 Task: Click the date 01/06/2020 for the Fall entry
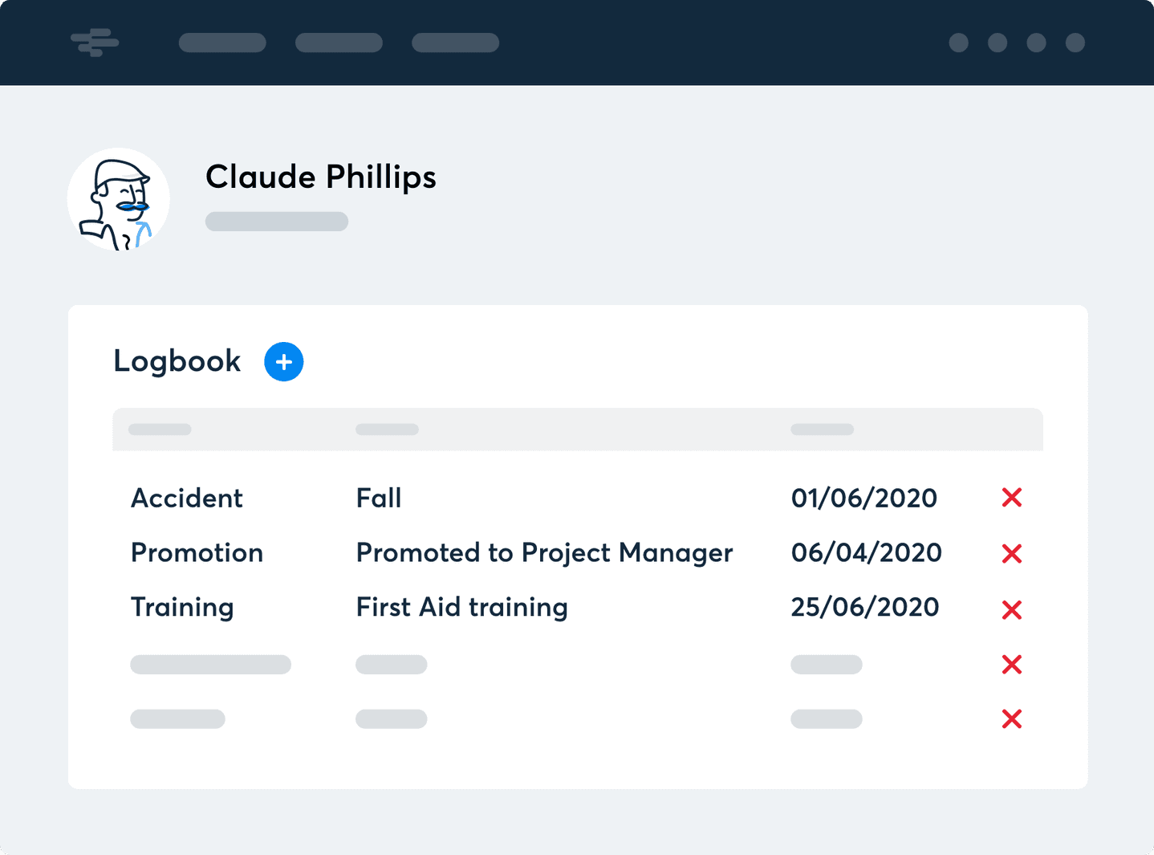[x=864, y=498]
